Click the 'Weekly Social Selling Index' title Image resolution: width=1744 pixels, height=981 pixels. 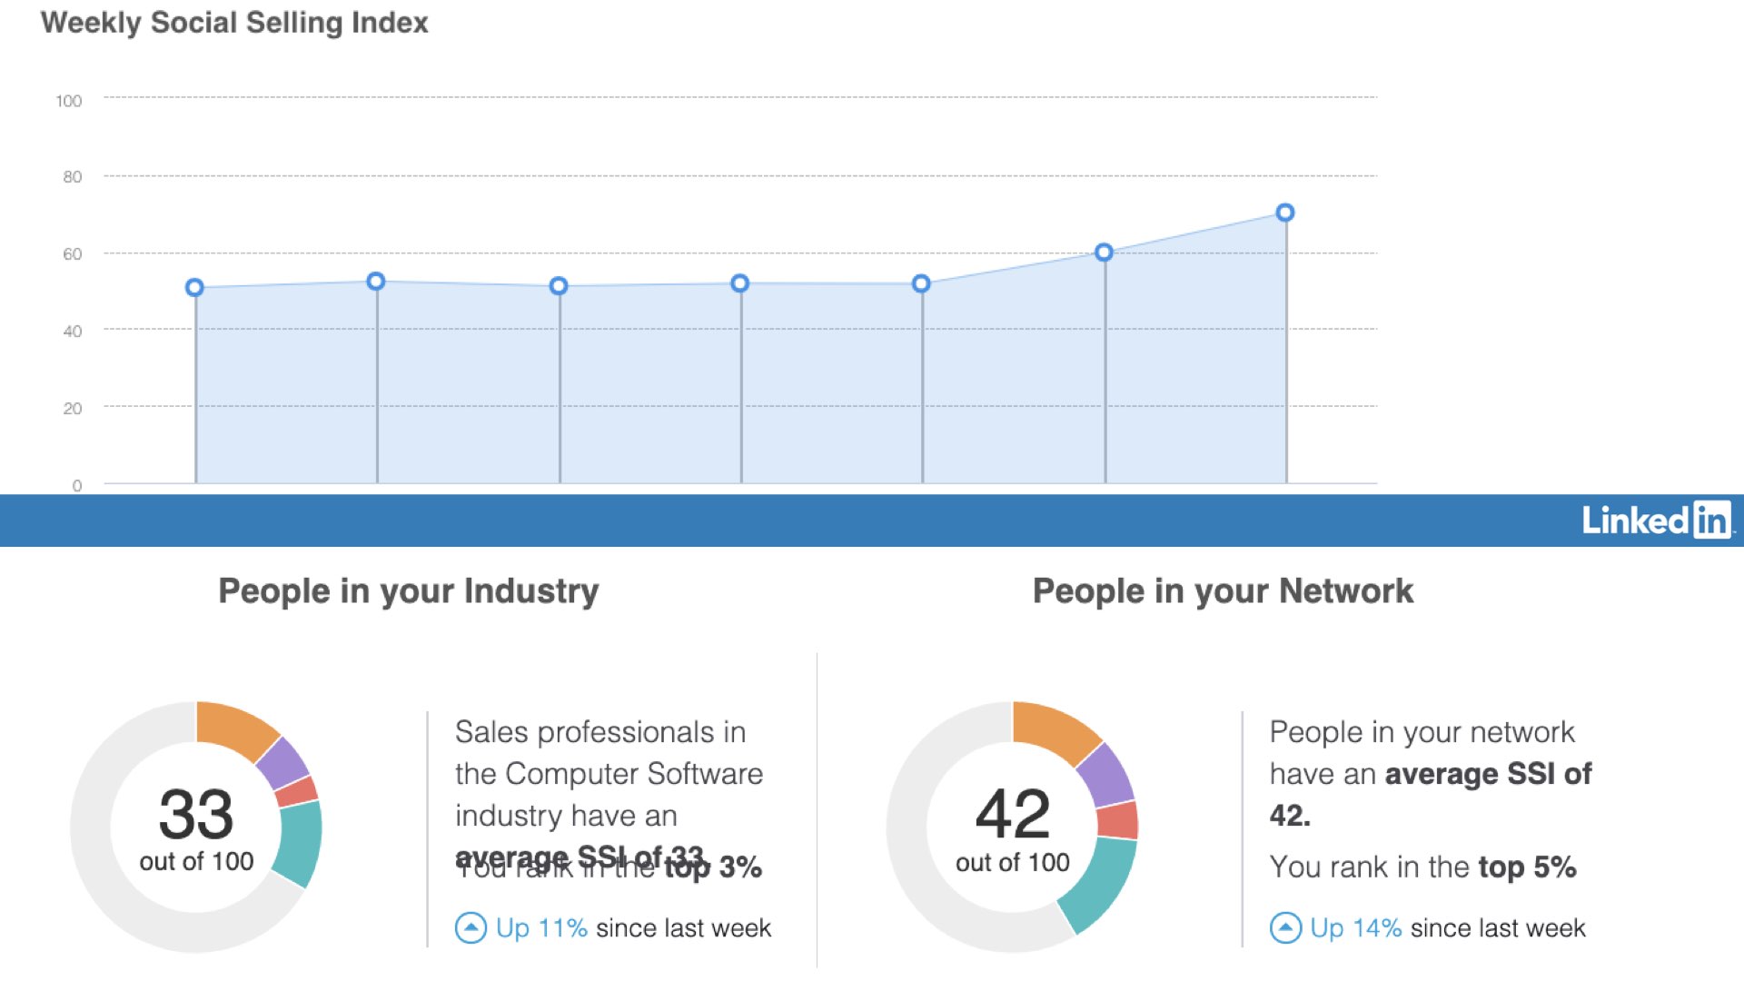[x=234, y=23]
